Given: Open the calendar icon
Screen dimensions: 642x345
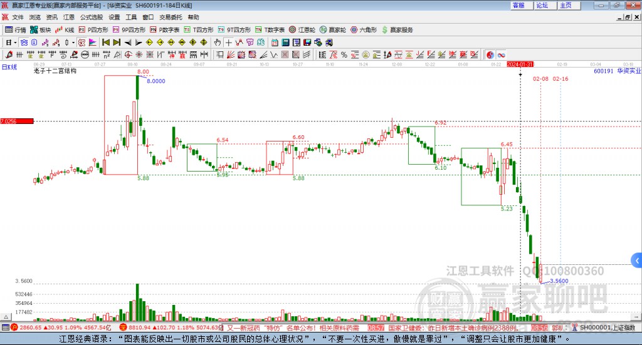Looking at the screenshot, I should 275,43.
